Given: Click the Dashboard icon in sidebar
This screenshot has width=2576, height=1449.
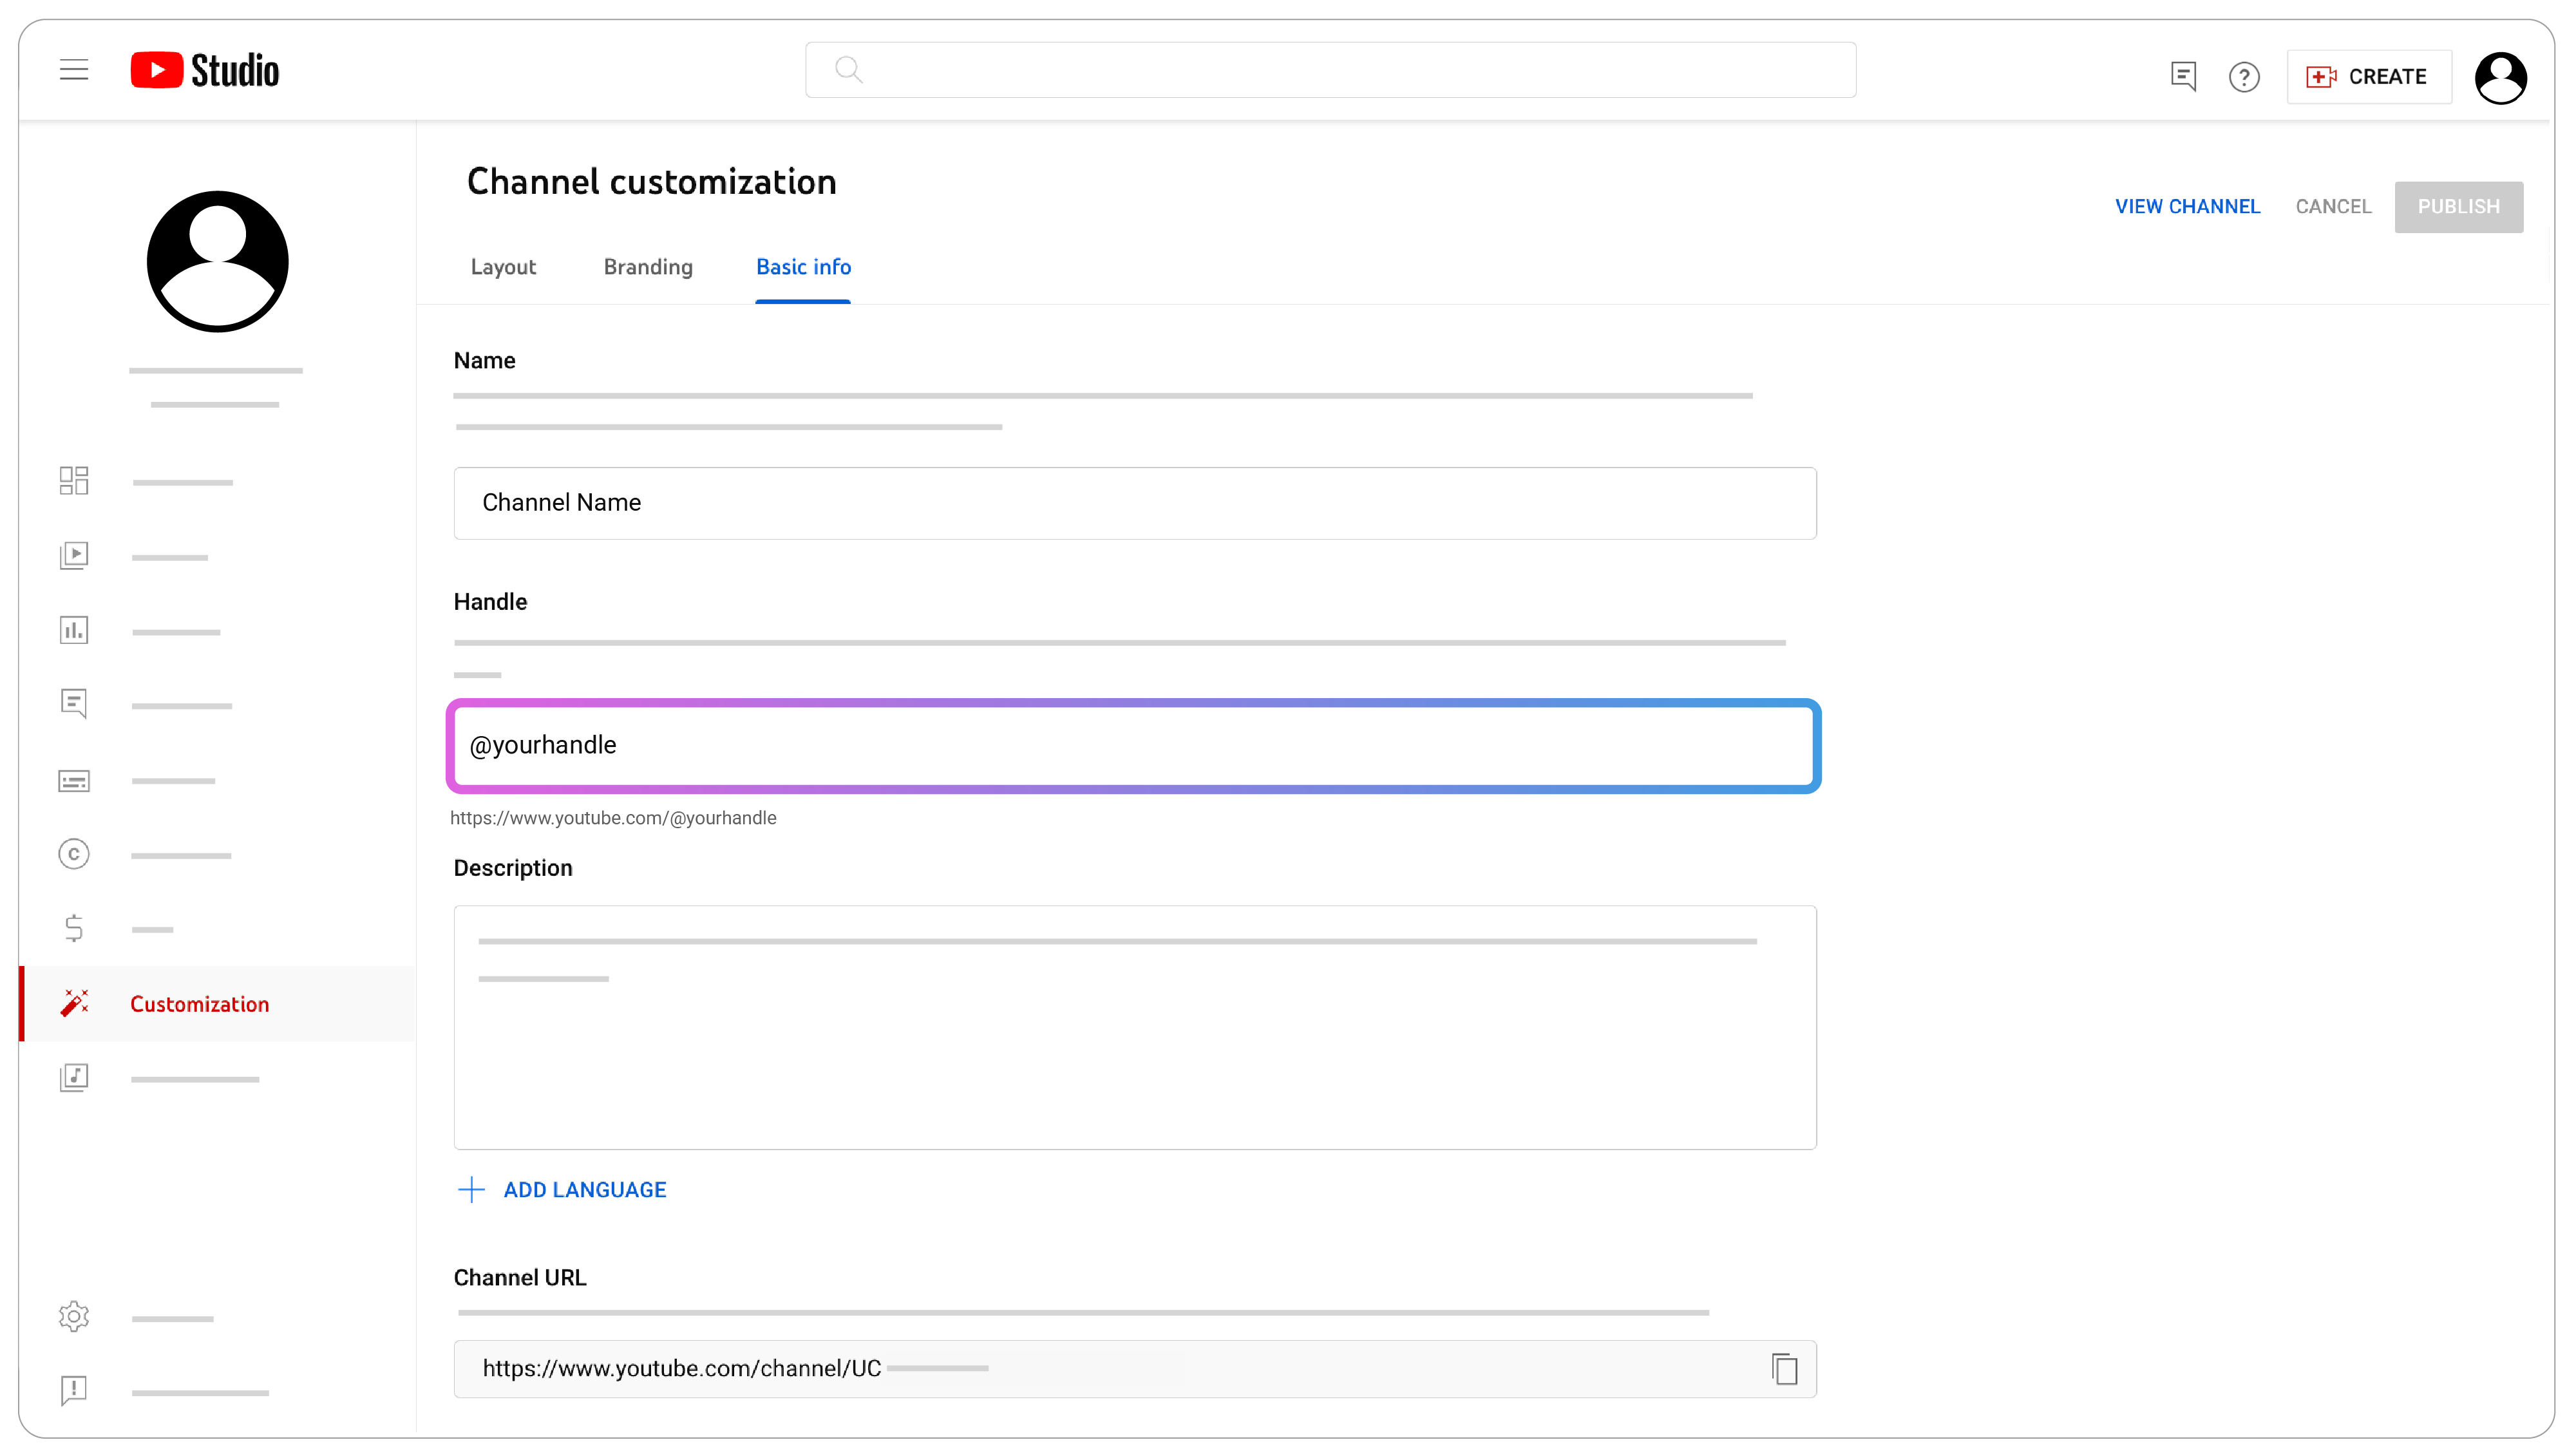Looking at the screenshot, I should coord(74,480).
